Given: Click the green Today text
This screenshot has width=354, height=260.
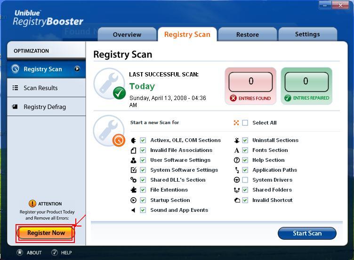Looking at the screenshot, I should tap(142, 86).
